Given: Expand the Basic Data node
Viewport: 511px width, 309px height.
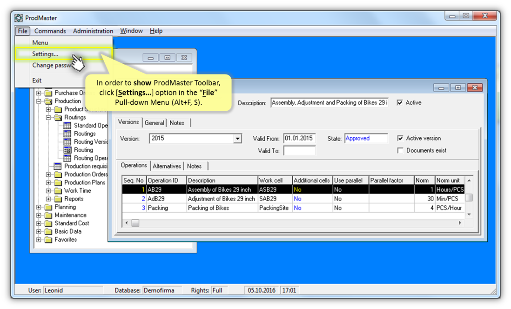Looking at the screenshot, I should point(39,231).
